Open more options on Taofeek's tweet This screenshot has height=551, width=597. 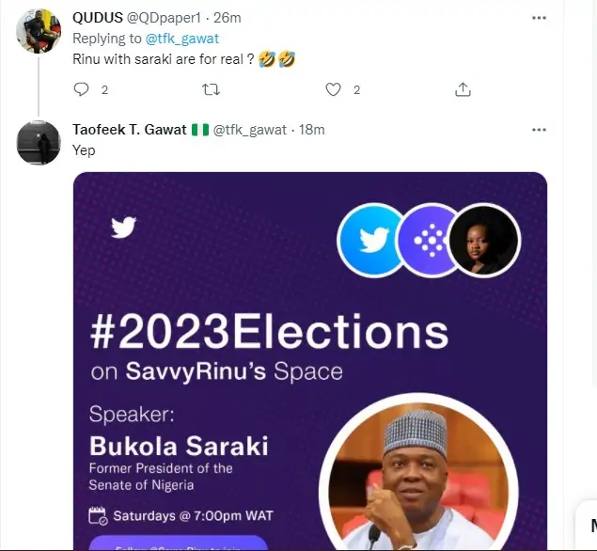click(x=539, y=130)
